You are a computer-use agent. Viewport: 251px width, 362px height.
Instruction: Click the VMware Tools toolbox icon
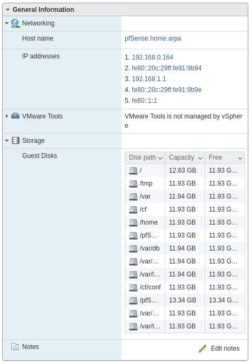16,116
